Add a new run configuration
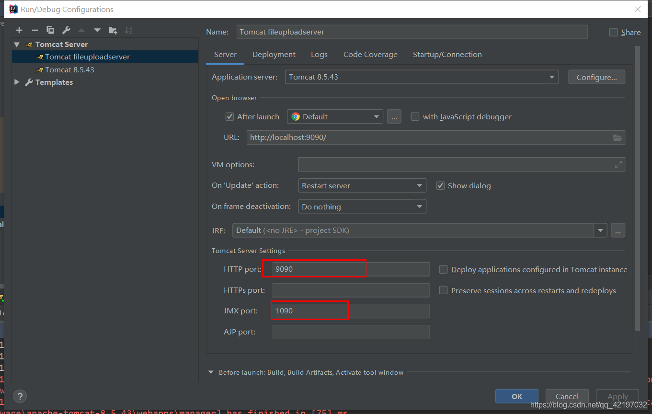The image size is (652, 414). tap(19, 30)
